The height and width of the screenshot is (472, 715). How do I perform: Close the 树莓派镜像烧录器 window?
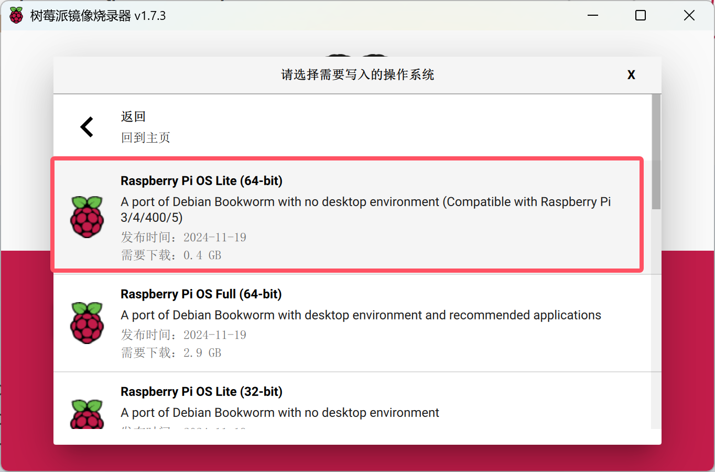(x=689, y=16)
